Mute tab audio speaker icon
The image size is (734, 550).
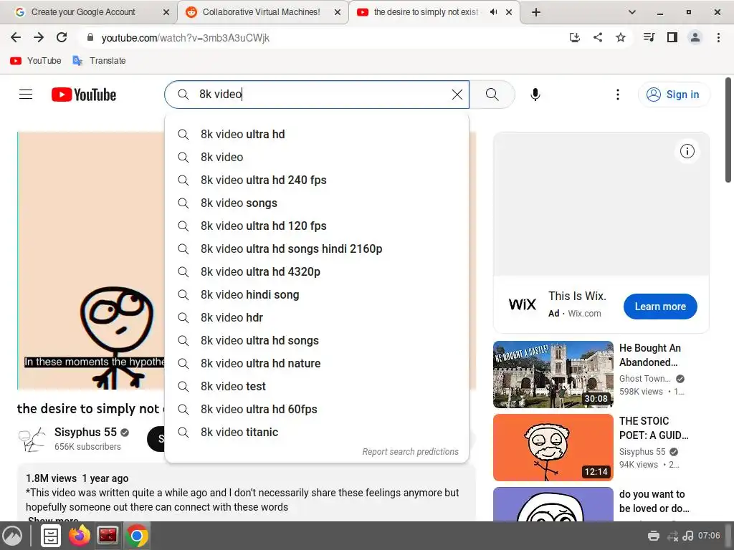(x=493, y=12)
